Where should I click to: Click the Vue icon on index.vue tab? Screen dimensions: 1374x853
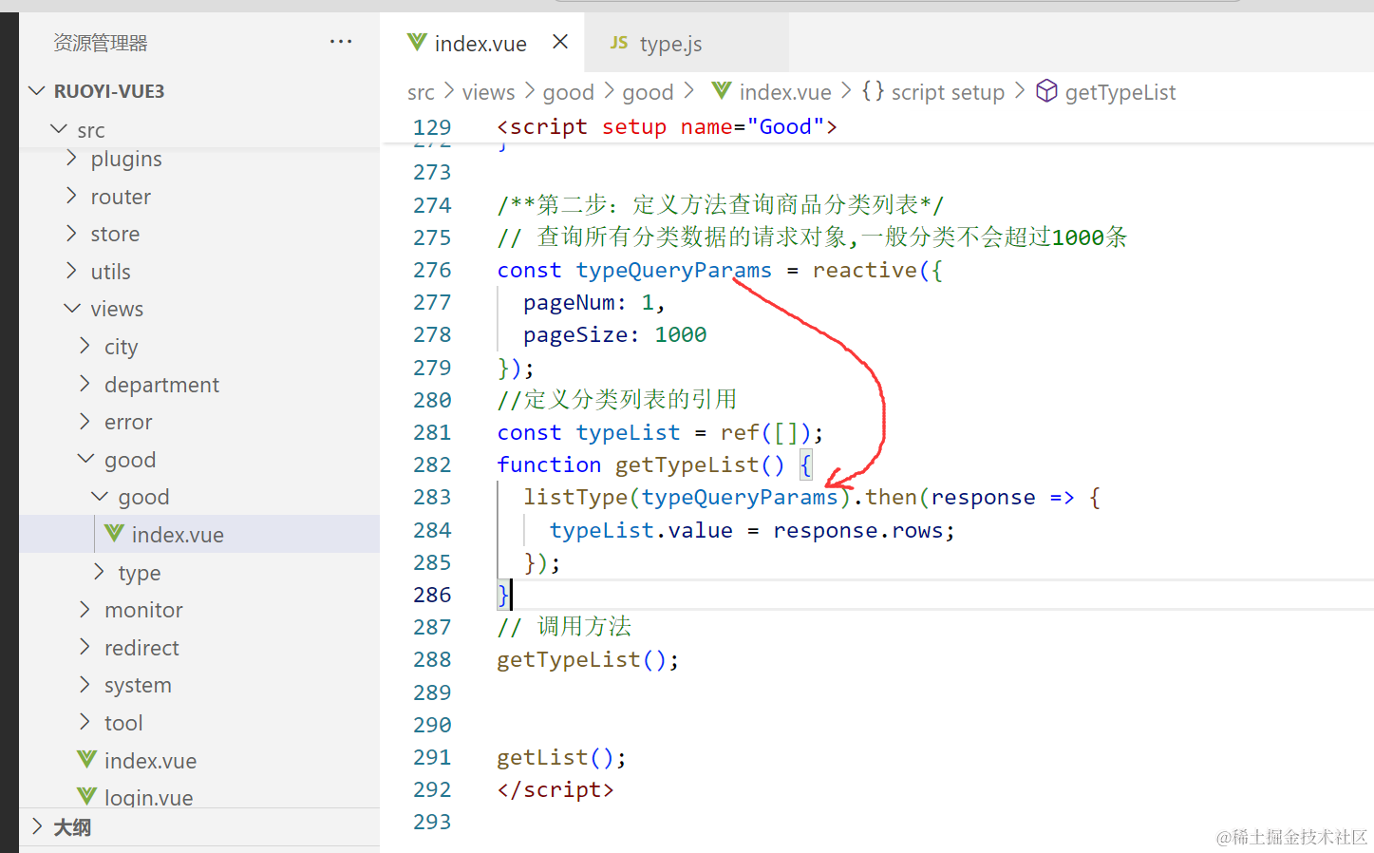coord(416,43)
